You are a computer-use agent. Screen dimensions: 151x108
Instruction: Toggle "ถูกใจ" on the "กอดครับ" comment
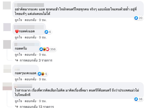pyautogui.click(x=18, y=54)
